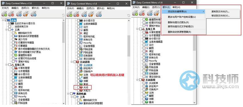Screen dimensions: 243x107
Task: Click 睡眠 icon in middle window
Action: point(81,78)
